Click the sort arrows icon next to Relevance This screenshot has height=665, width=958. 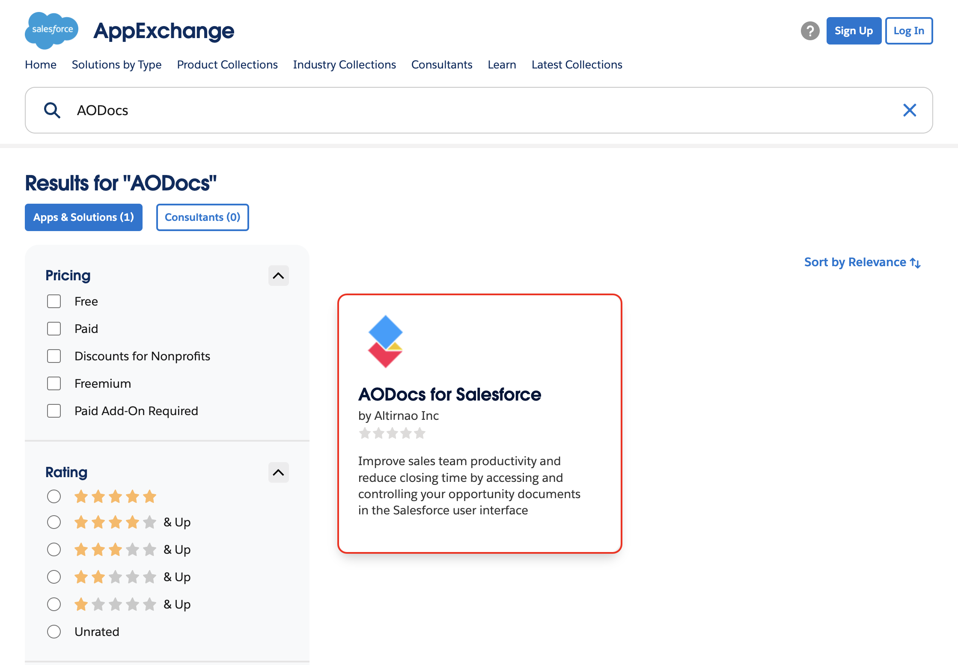click(915, 263)
